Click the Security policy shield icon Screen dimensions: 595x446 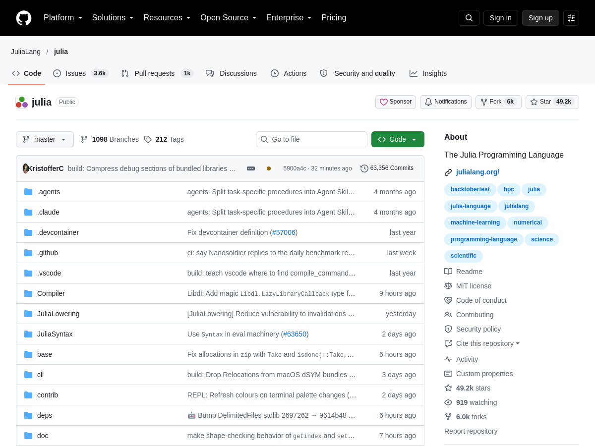coord(448,329)
